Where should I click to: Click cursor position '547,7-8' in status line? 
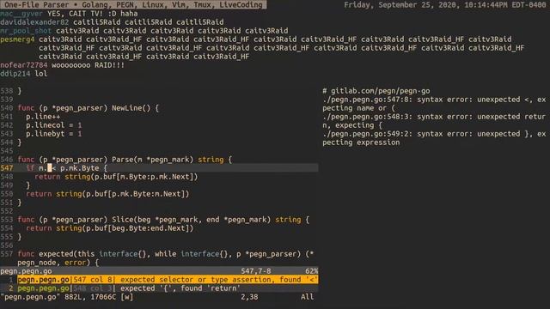(256, 271)
